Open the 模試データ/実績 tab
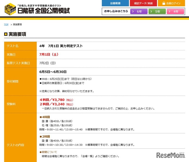Viewport: 189px width, 162px height. (143, 3)
